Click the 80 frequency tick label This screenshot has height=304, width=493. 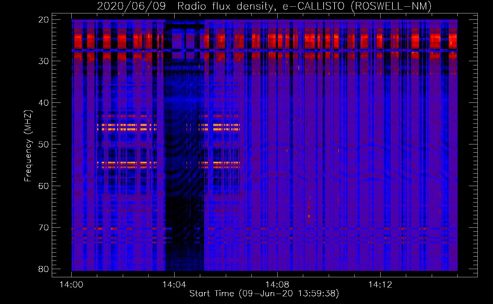44,269
